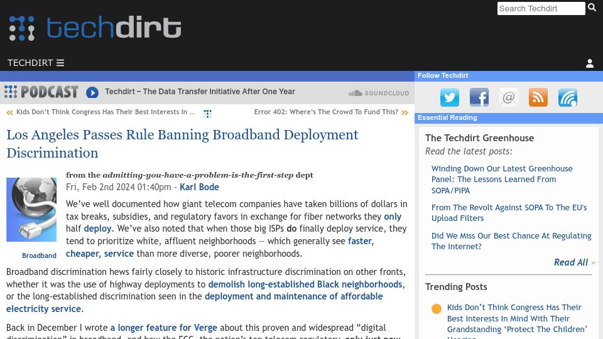Play the Techdirt podcast episode

92,92
